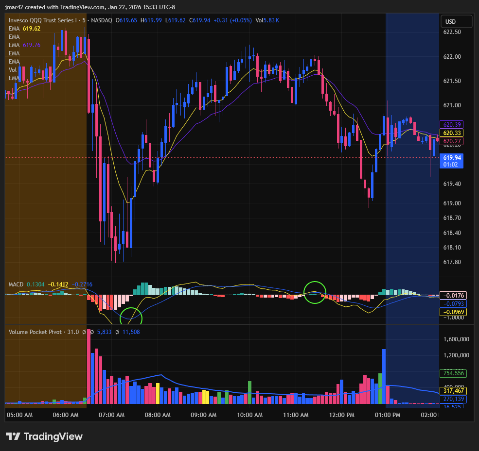Click the -0.0176 MACD scale label
Screen dimensions: 479x451
point(452,295)
